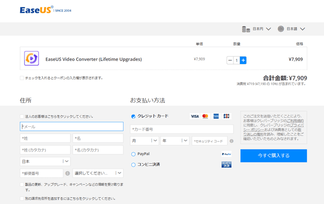324x204 pixels.
Task: Check the add separate billing address checkbox
Action: [x=22, y=198]
